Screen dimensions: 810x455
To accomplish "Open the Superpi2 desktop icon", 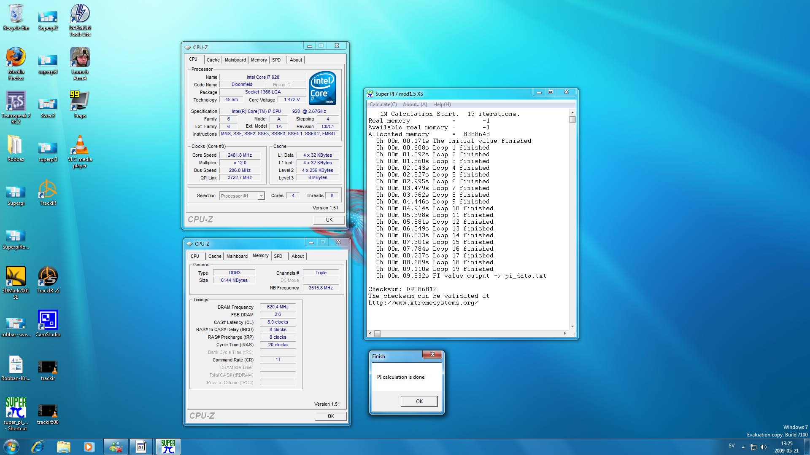I will tap(48, 20).
